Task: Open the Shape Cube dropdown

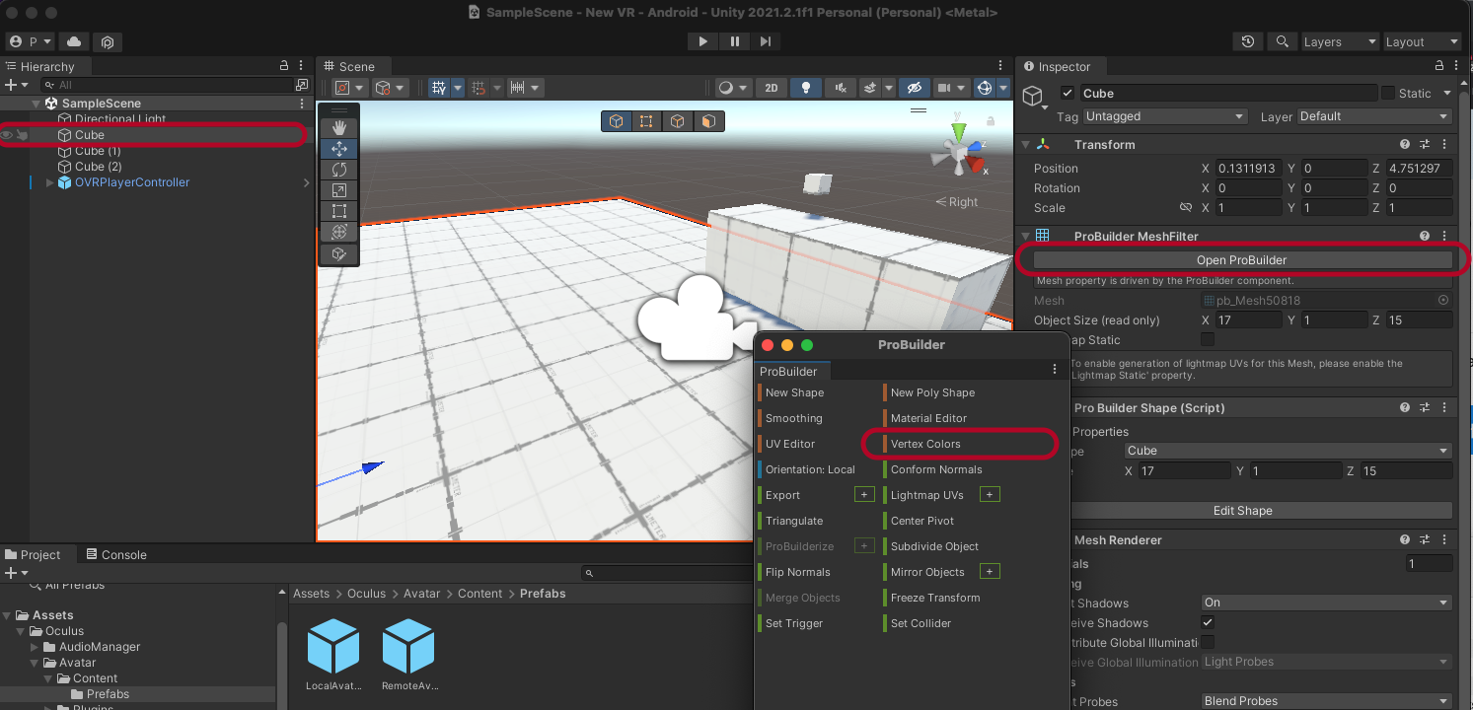Action: [1288, 451]
